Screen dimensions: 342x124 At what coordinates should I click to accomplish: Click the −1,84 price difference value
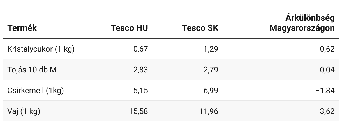pos(325,90)
